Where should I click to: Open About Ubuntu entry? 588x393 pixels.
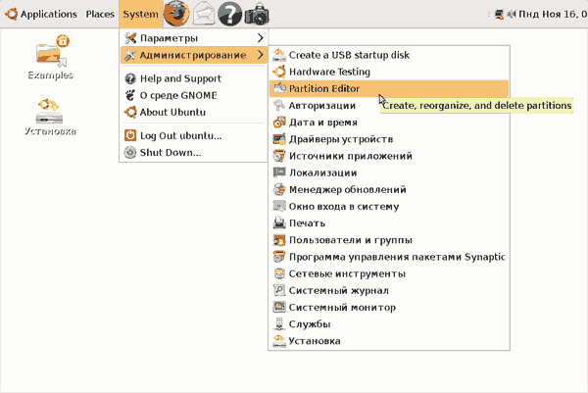(x=193, y=112)
